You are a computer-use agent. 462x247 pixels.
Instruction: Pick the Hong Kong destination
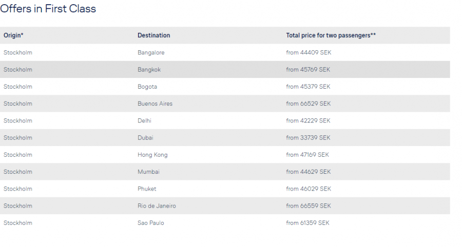point(152,155)
